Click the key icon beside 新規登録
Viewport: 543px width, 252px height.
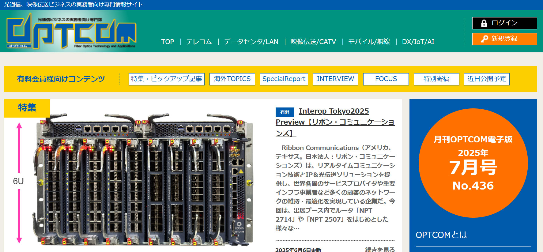tap(484, 39)
